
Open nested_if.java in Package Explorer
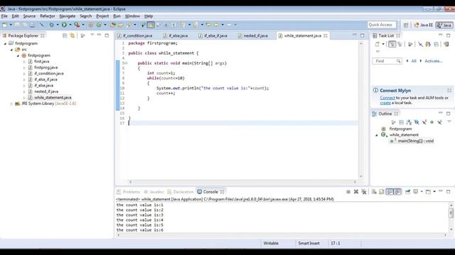(x=45, y=91)
